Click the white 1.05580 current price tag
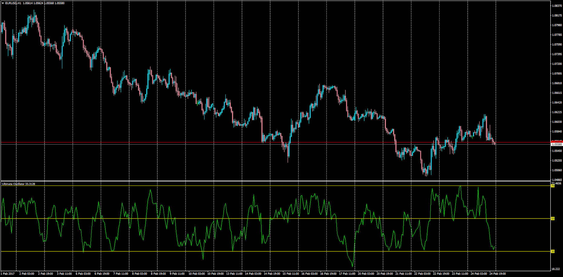The width and height of the screenshot is (563, 277). (557, 145)
